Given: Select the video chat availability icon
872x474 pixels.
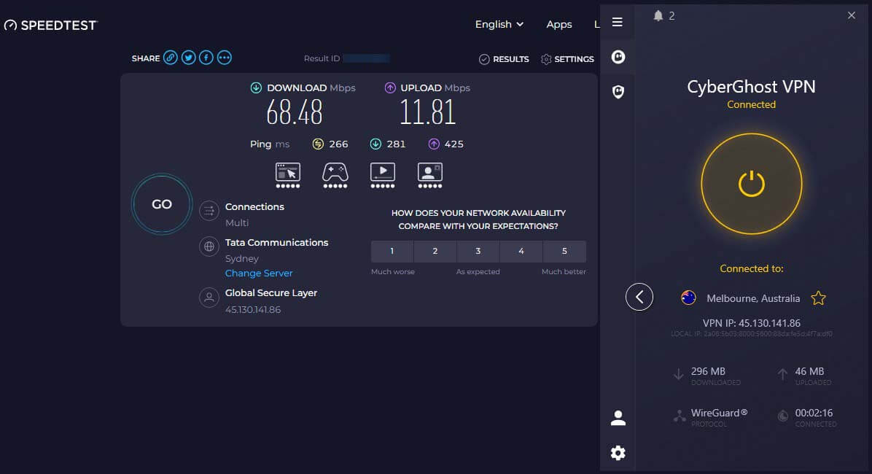Looking at the screenshot, I should click(x=429, y=174).
